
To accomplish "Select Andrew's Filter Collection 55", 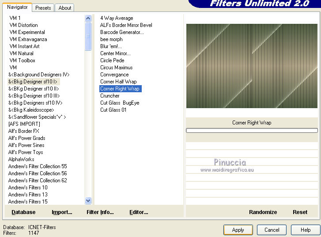I will 38,166.
